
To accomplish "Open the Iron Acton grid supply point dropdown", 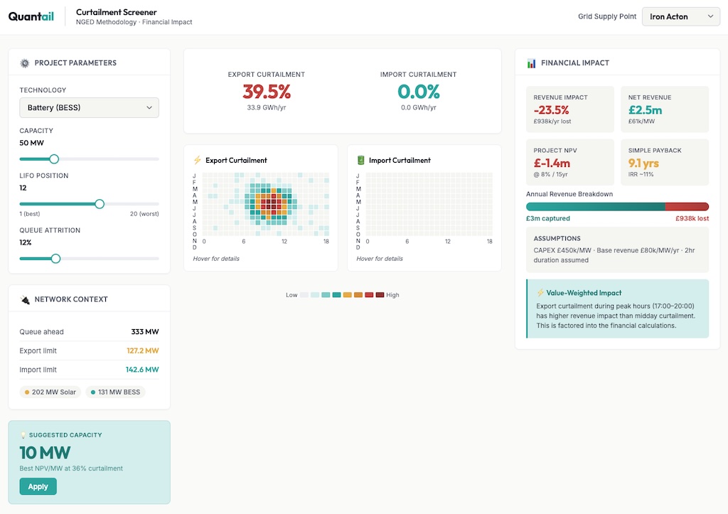I will (x=680, y=16).
